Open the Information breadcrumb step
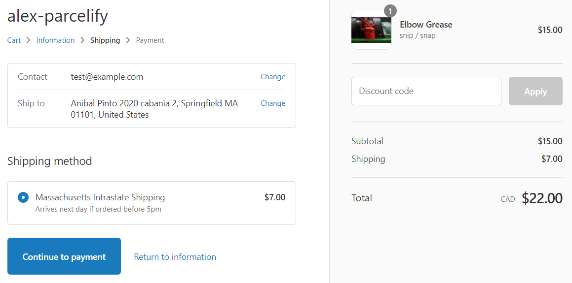The height and width of the screenshot is (283, 572). (55, 40)
